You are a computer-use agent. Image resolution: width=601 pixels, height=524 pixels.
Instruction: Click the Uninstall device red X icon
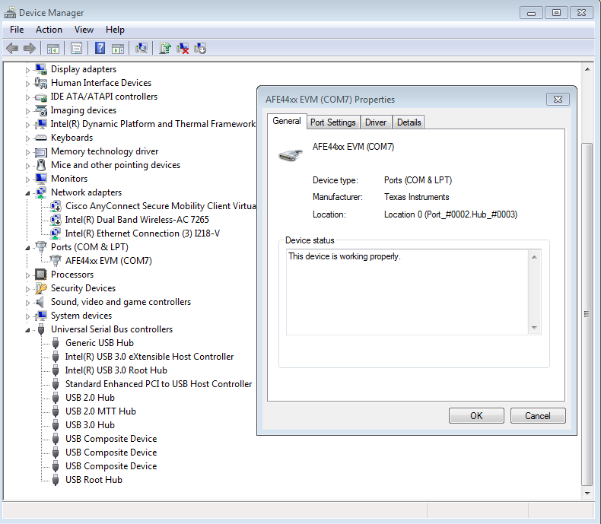[183, 48]
